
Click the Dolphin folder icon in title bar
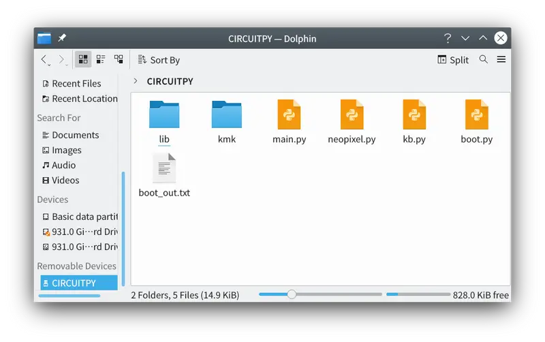point(44,38)
